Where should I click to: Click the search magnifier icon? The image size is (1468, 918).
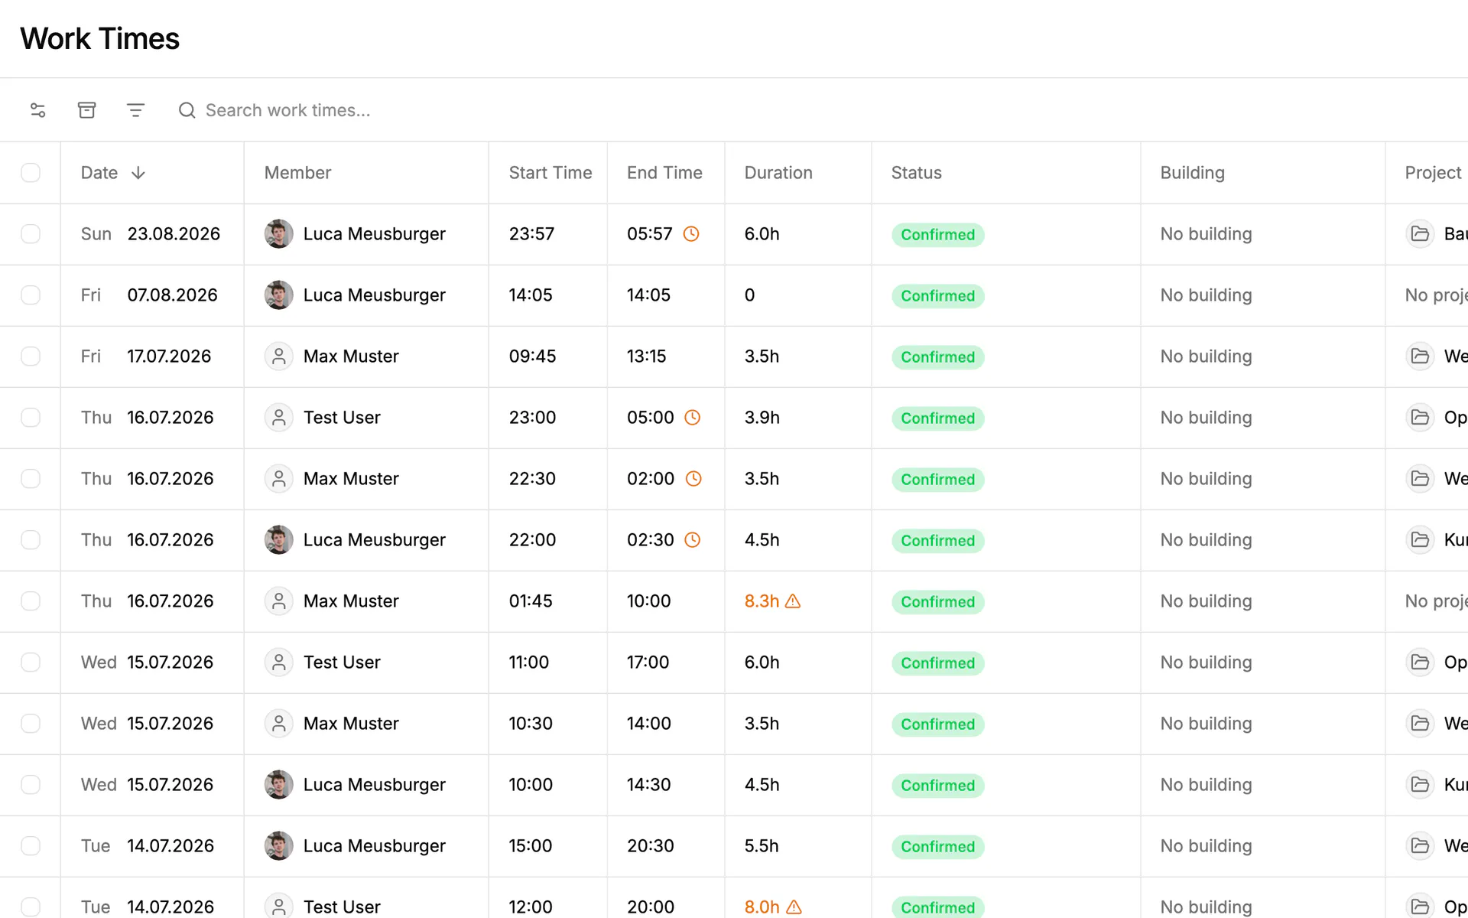coord(187,110)
